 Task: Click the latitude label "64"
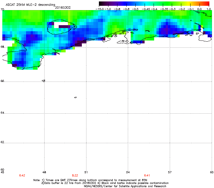click(x=2, y=113)
